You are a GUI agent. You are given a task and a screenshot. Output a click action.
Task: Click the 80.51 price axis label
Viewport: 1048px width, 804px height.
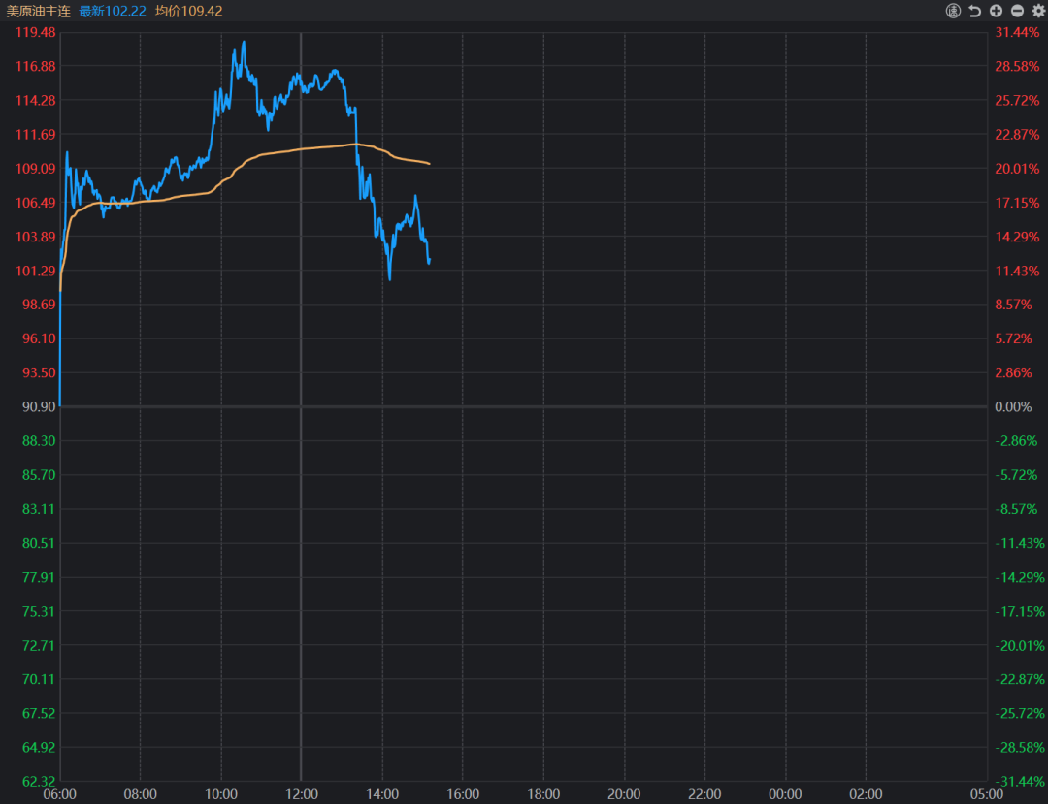(x=39, y=543)
